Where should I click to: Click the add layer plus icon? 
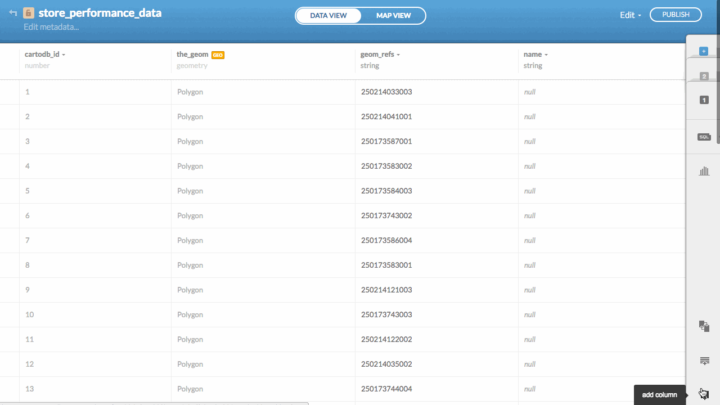[703, 51]
